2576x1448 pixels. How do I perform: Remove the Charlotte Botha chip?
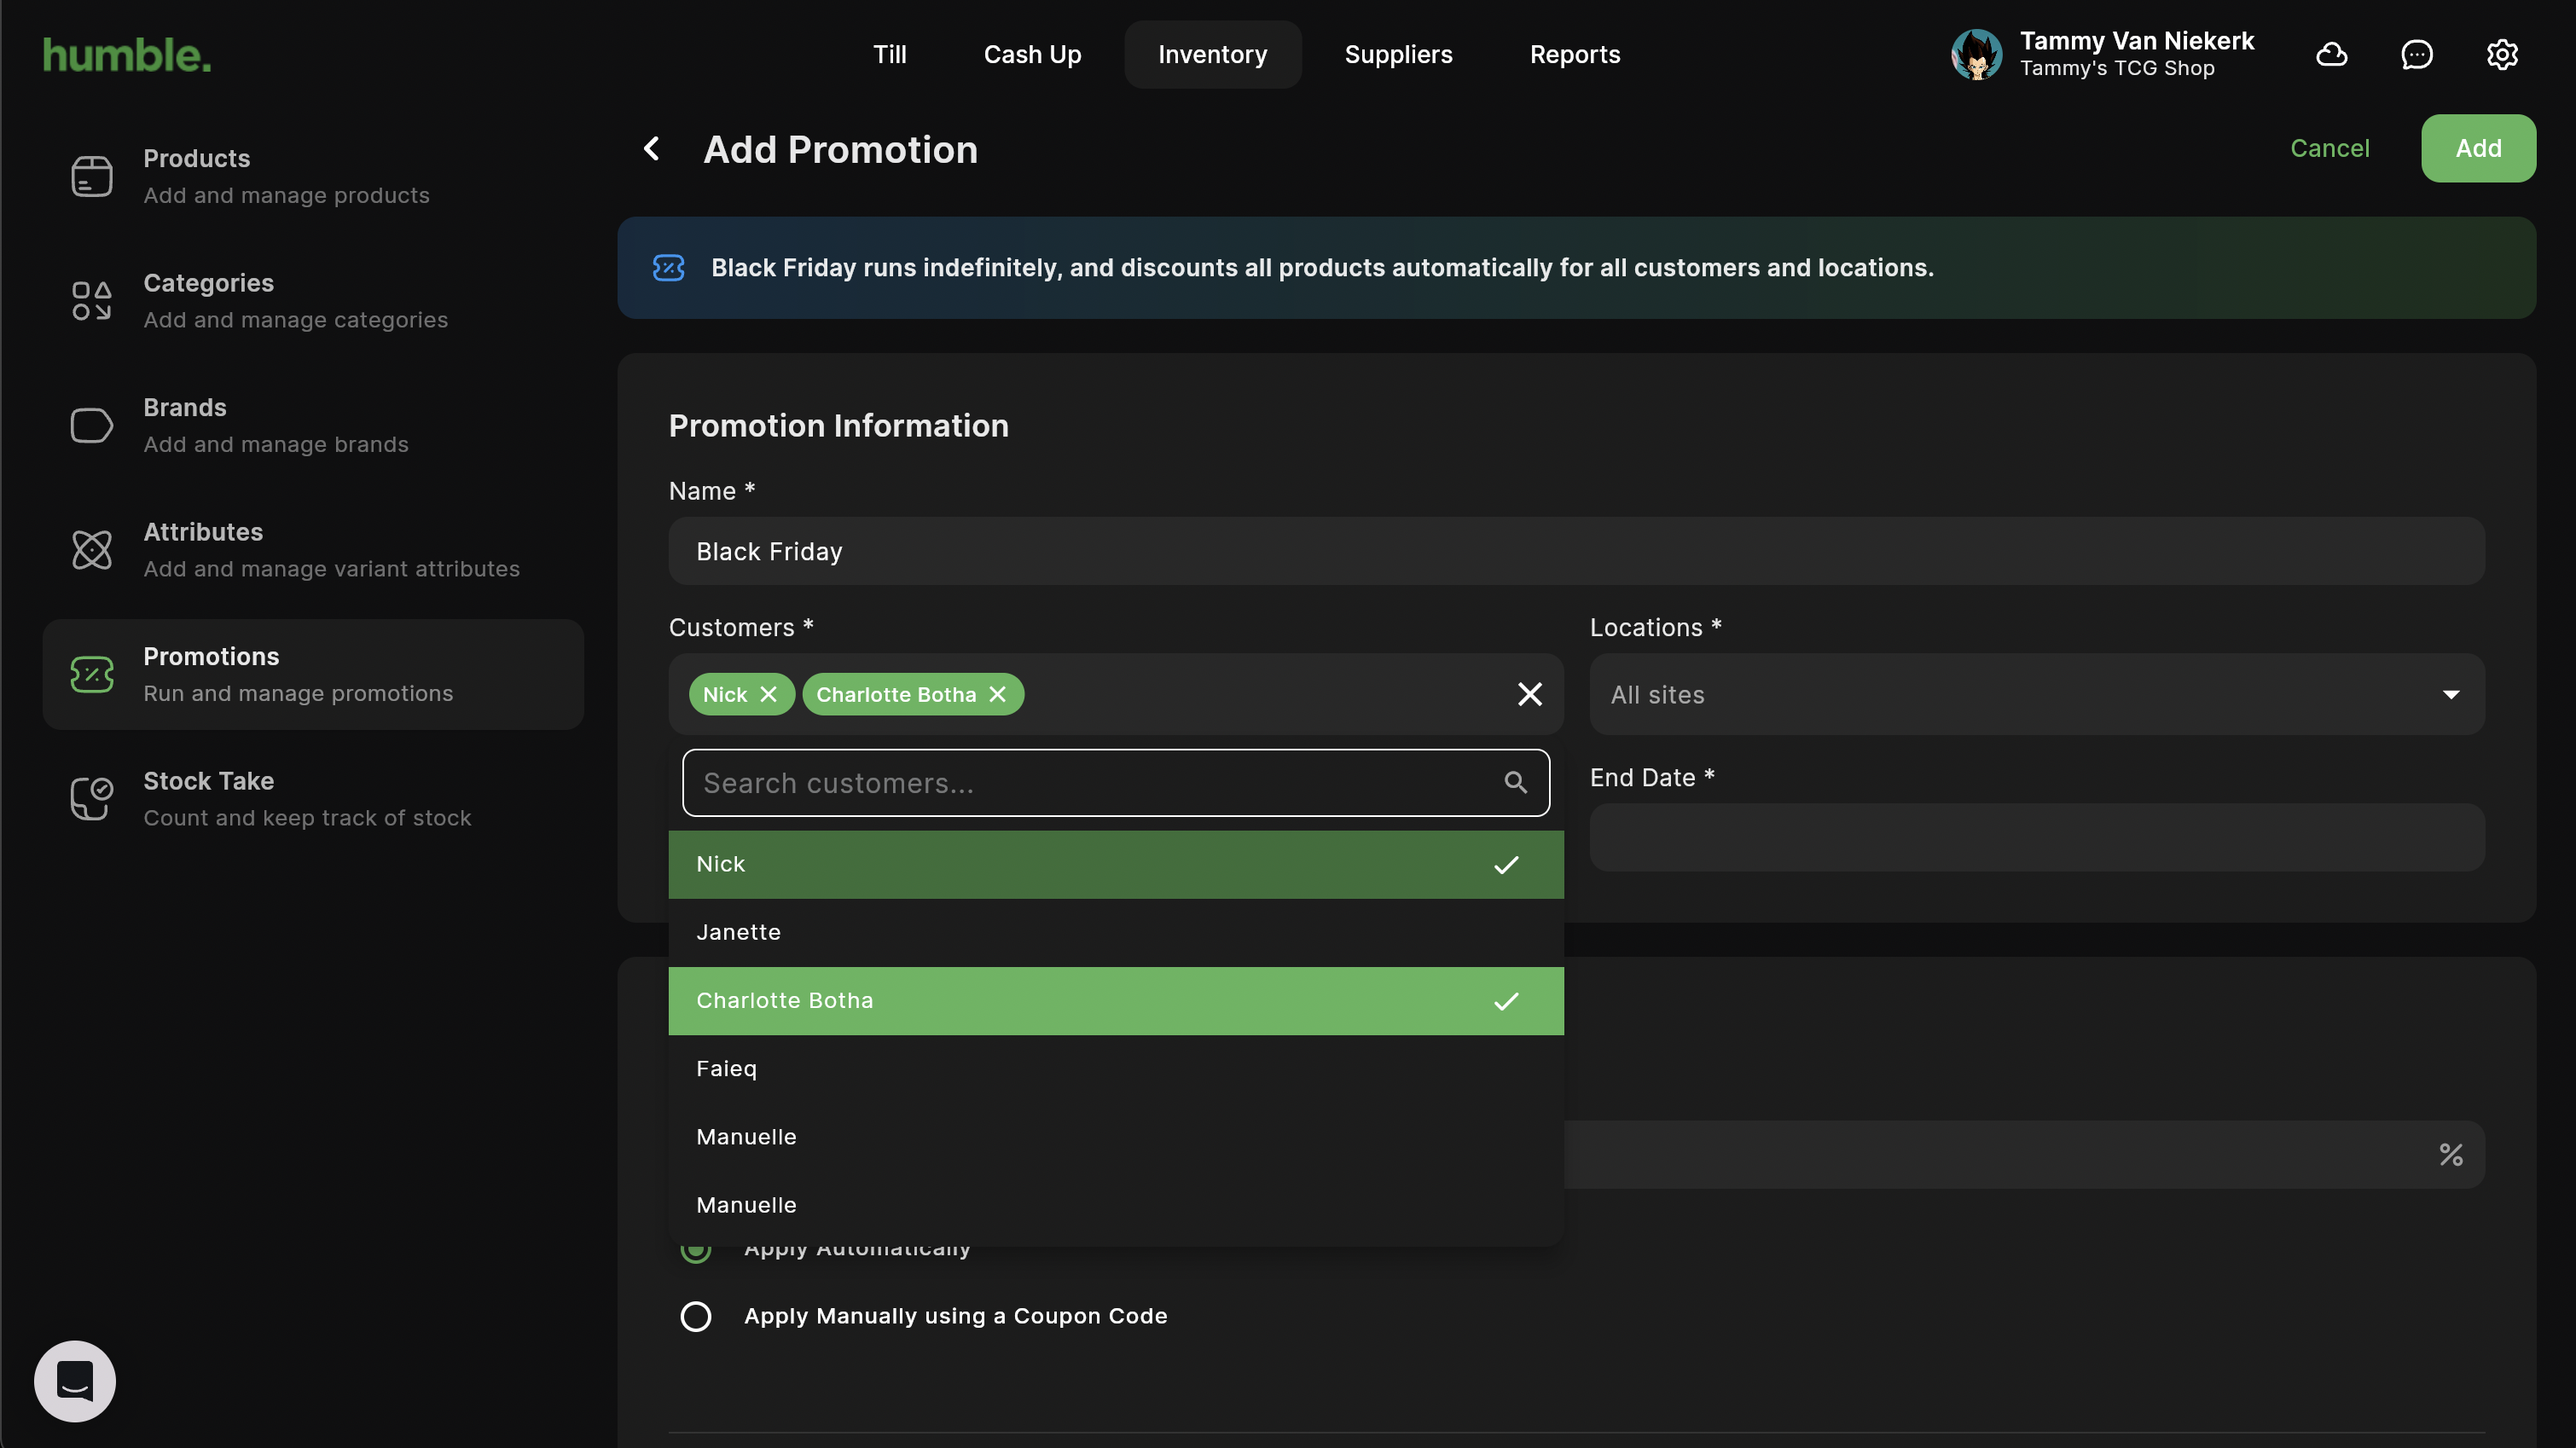click(x=997, y=694)
